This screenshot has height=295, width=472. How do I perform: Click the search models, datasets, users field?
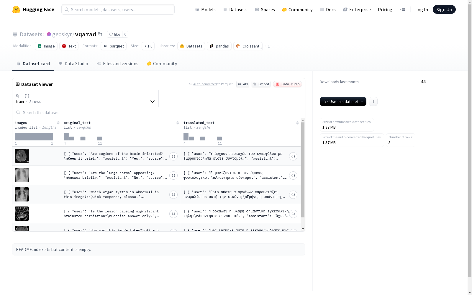pos(118,9)
